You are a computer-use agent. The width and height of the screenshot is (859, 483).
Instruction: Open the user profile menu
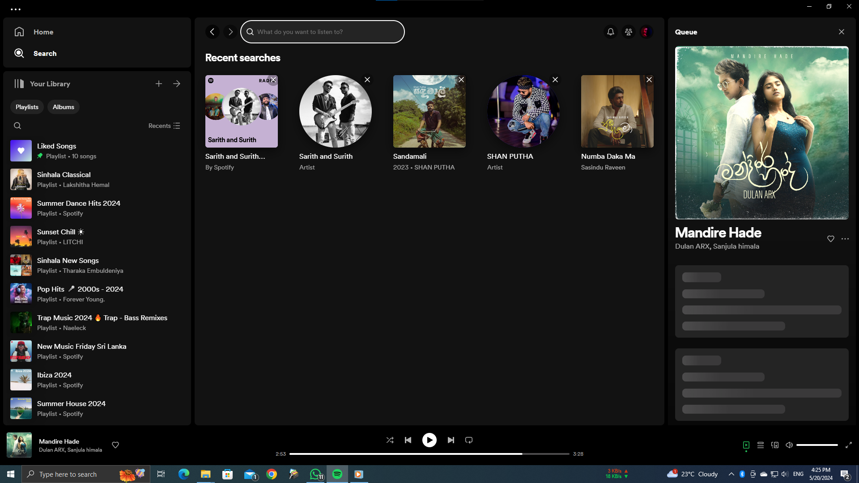coord(646,32)
